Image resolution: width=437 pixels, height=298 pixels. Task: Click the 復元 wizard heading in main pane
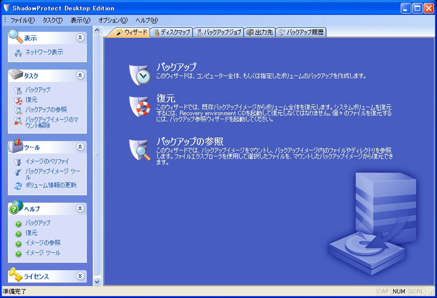166,98
